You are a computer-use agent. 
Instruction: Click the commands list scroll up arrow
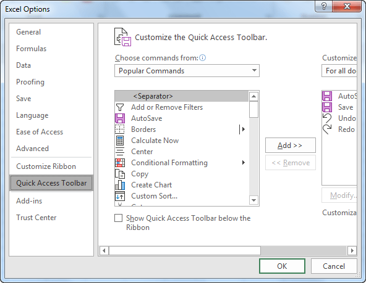point(253,96)
